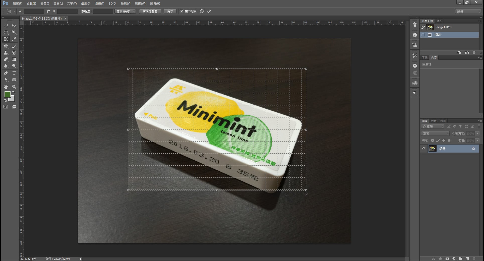Viewport: 484px width, 261px height.
Task: Click the history panel camera snapshot icon
Action: pyautogui.click(x=467, y=53)
